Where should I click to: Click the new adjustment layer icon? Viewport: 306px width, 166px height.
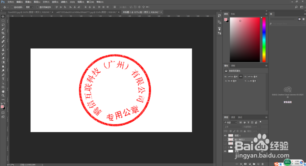250,164
